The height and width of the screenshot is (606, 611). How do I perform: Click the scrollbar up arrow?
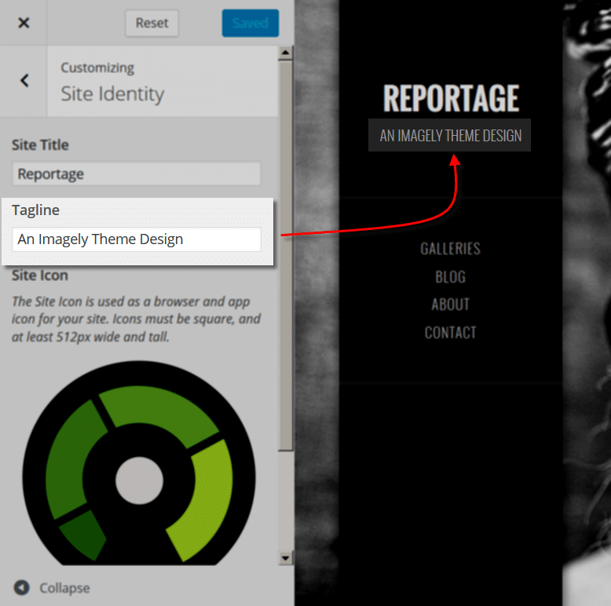click(286, 52)
